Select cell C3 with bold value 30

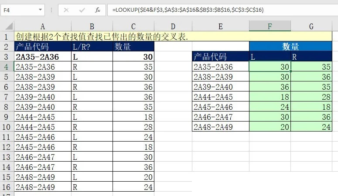point(133,57)
